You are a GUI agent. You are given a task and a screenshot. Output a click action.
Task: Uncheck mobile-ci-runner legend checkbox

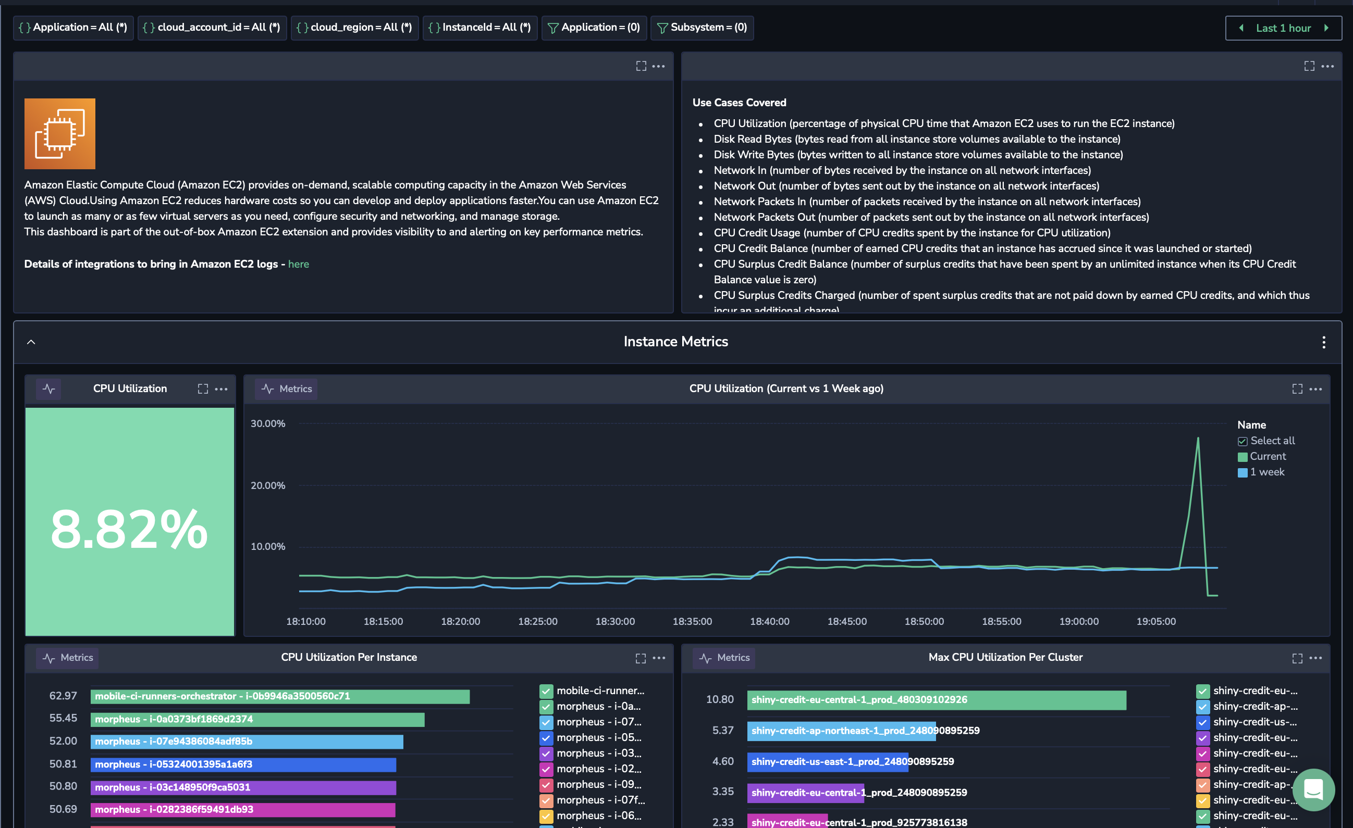(546, 691)
